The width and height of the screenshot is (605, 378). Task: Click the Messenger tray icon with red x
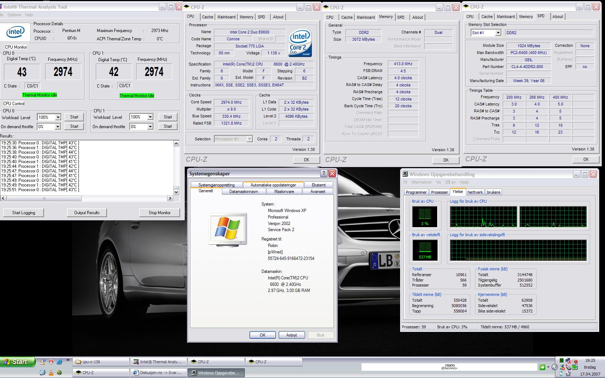coord(562,367)
